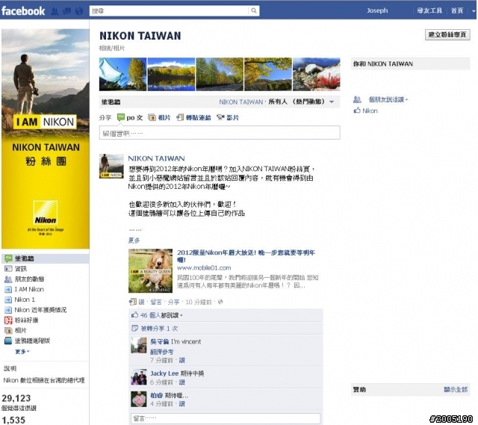Screen dimensions: 478x425
Task: Click the 留言 comment link under post
Action: pyautogui.click(x=156, y=302)
